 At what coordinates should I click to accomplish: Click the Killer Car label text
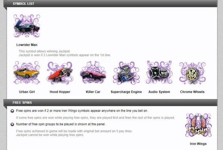[x=93, y=92]
